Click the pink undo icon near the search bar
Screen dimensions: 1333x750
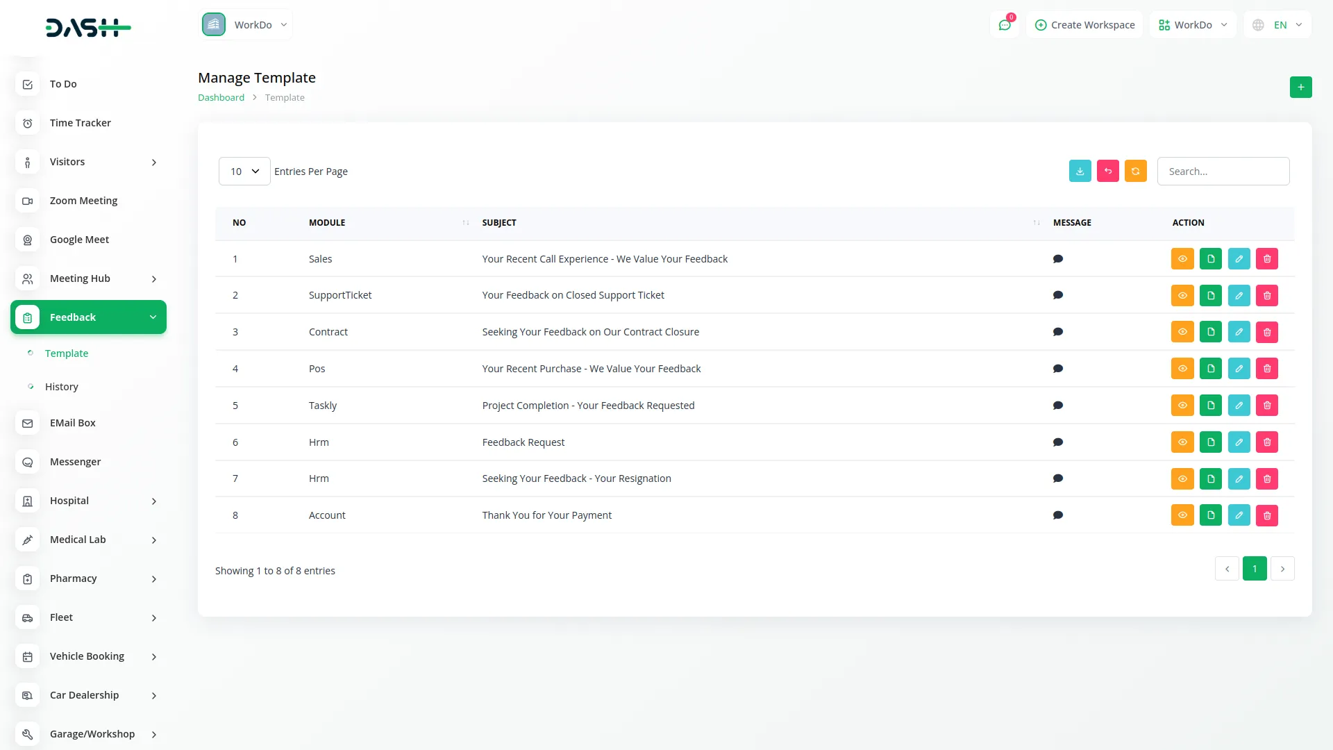[1107, 171]
